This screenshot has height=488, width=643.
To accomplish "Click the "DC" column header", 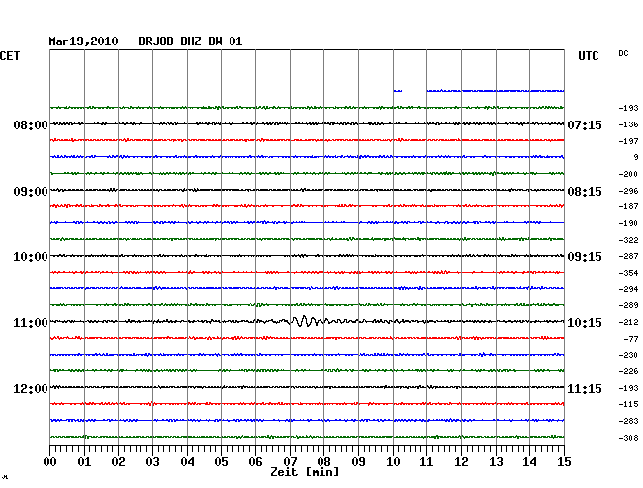I will pyautogui.click(x=623, y=53).
